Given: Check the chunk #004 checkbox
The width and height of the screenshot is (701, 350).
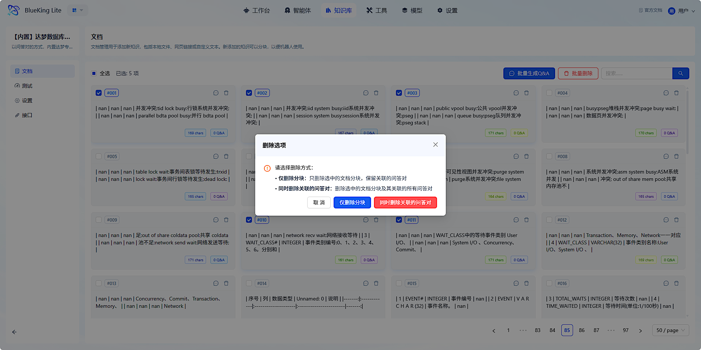Looking at the screenshot, I should pos(549,93).
